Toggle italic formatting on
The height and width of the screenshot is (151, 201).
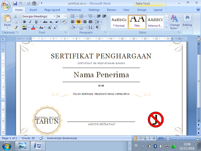pyautogui.click(x=30, y=22)
